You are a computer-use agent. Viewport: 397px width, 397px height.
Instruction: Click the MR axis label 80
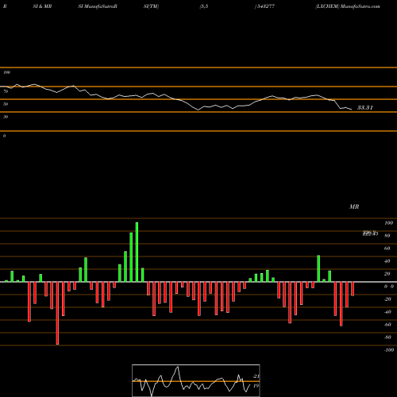pos(387,236)
